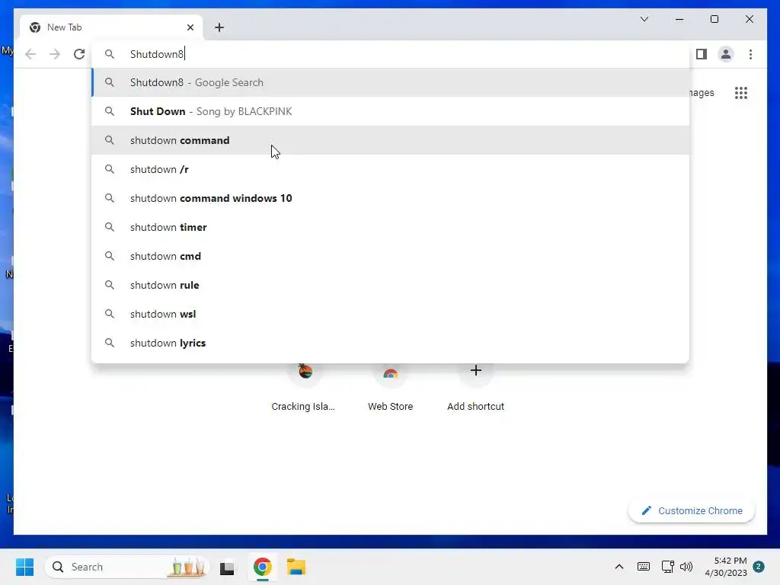Open Task View from the taskbar
Screen dimensions: 780x585
pos(227,567)
